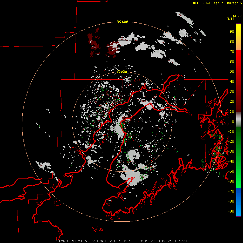Click the 50 value on the velocity scale
This screenshot has height=243, width=243.
pyautogui.click(x=232, y=72)
